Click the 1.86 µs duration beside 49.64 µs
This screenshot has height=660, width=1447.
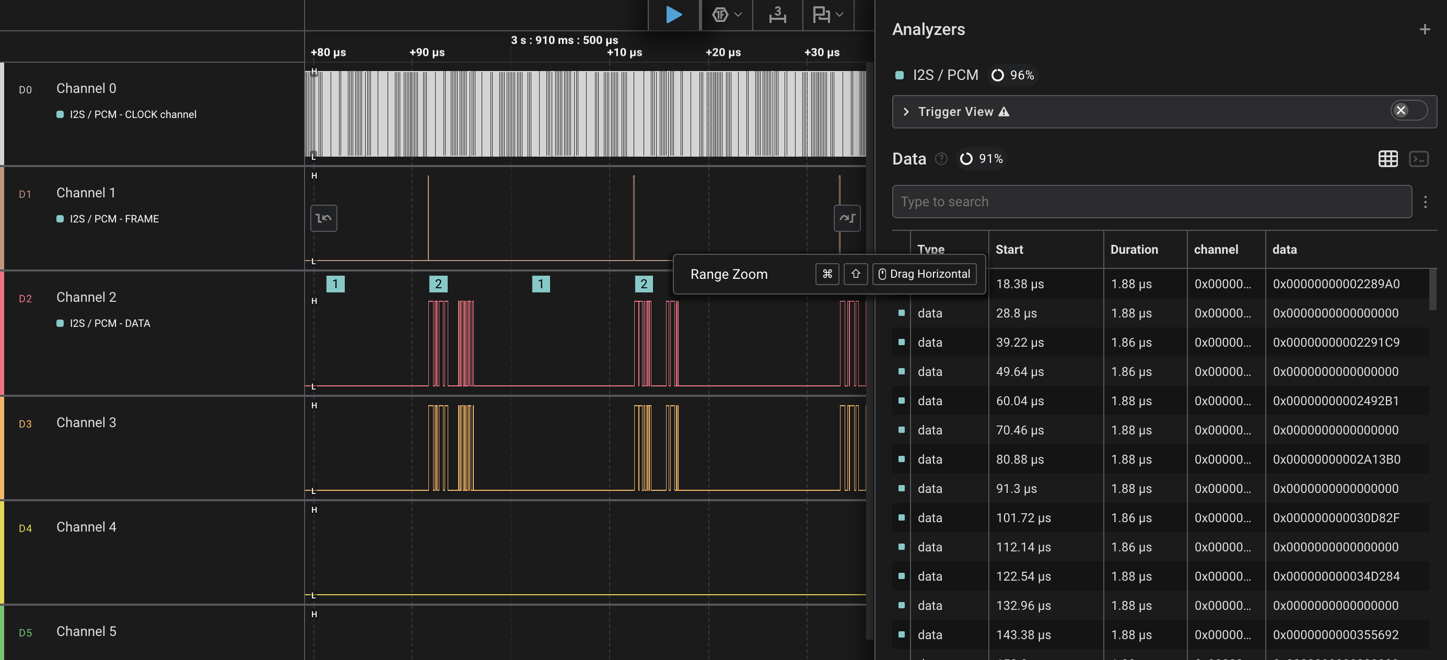pyautogui.click(x=1131, y=371)
